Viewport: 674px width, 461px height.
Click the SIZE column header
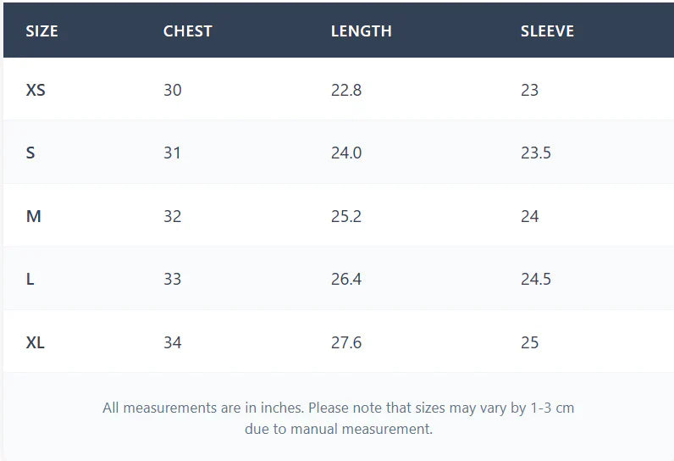[x=41, y=31]
